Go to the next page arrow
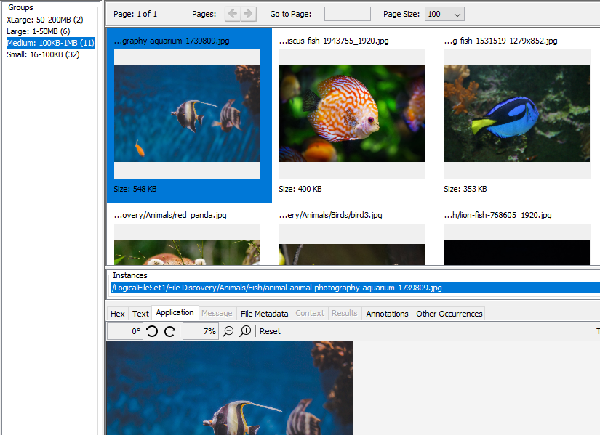 tap(249, 14)
